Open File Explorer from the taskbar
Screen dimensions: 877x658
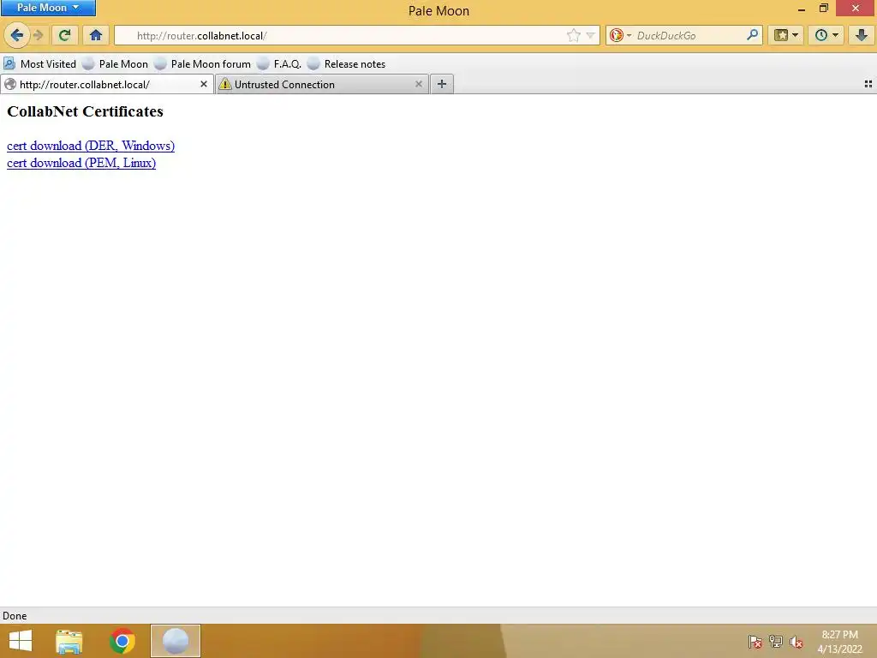coord(69,641)
